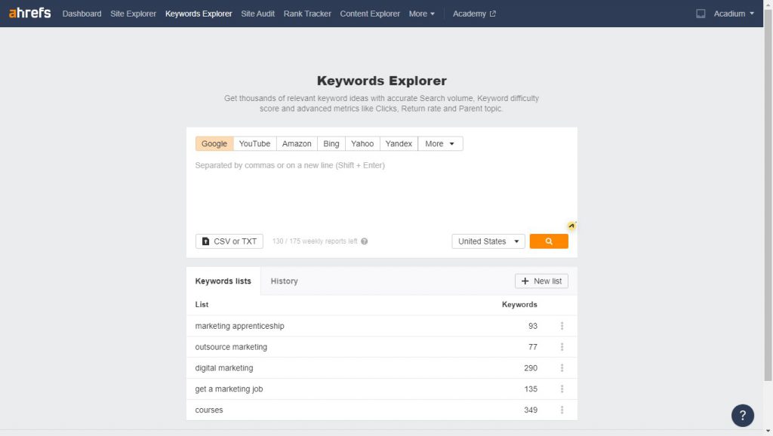Click the weekly reports help question icon
The height and width of the screenshot is (436, 773).
(365, 241)
